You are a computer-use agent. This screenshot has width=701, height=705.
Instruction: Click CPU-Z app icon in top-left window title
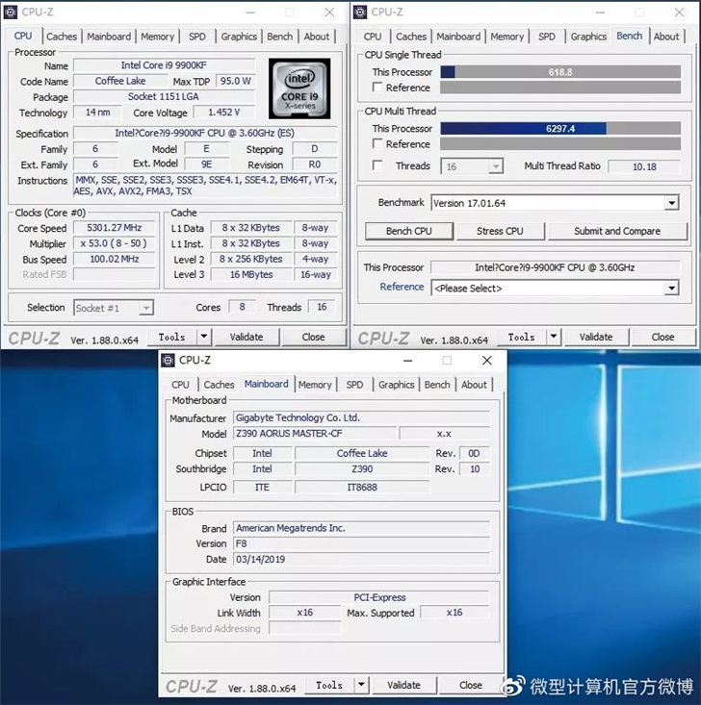tap(11, 12)
